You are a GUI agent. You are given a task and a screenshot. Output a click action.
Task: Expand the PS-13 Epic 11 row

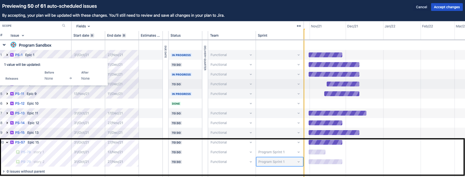[7, 113]
